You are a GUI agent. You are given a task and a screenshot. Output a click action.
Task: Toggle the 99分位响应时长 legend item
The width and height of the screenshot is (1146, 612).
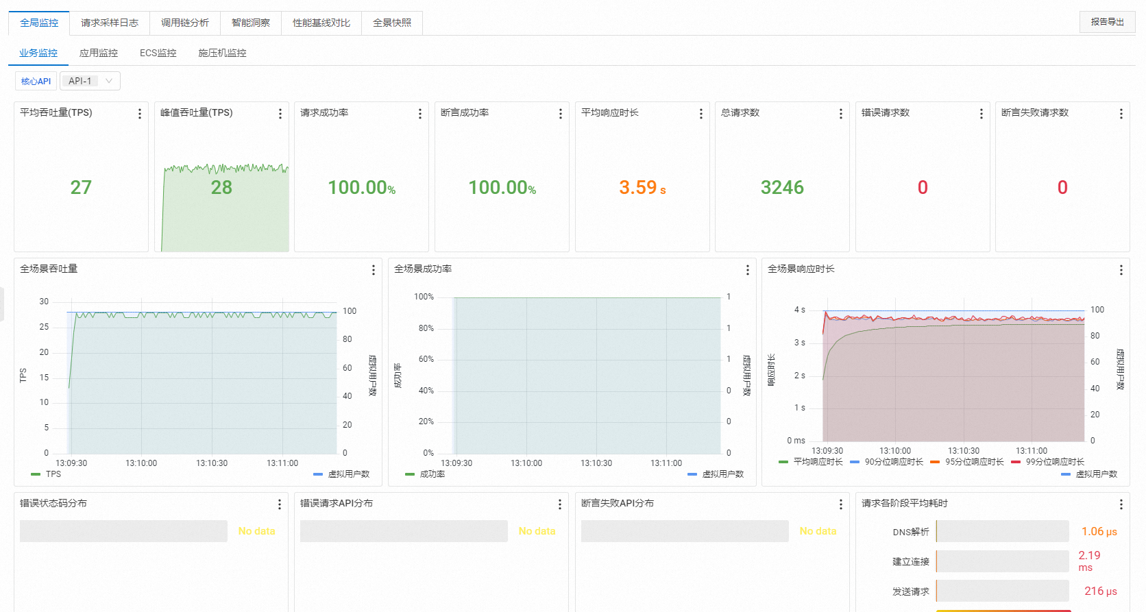[x=1048, y=462]
